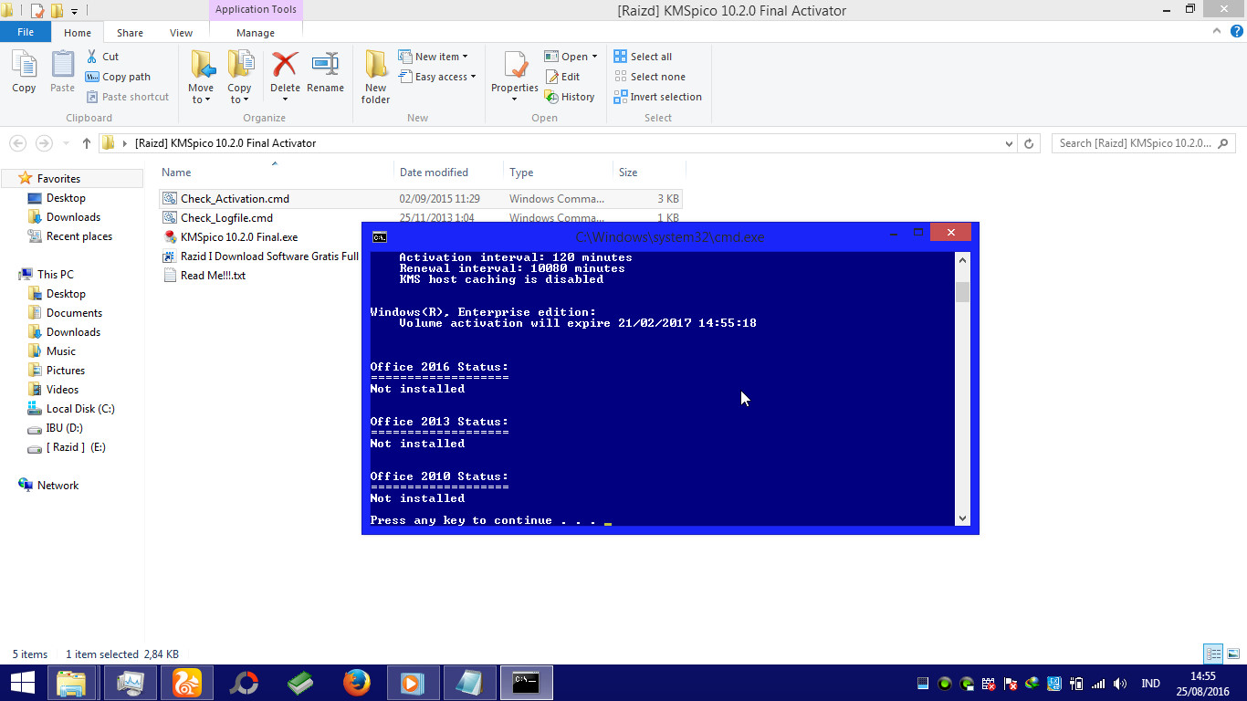1247x701 pixels.
Task: Click inside the search box
Action: pos(1137,143)
